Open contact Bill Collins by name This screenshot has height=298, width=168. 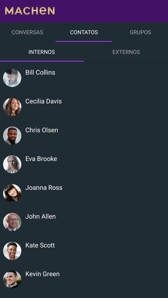click(40, 72)
